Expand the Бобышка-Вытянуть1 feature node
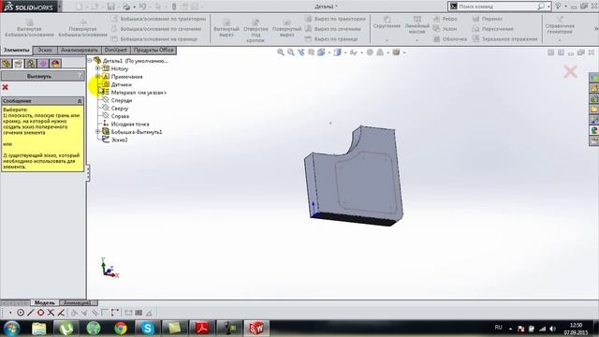This screenshot has height=337, width=599. click(x=97, y=131)
